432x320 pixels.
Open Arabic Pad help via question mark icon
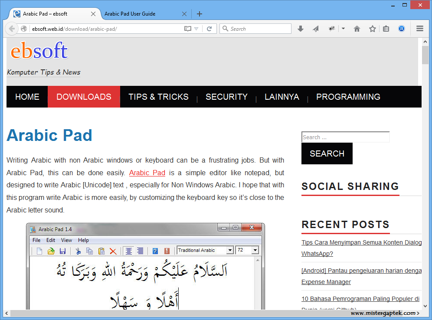154,251
